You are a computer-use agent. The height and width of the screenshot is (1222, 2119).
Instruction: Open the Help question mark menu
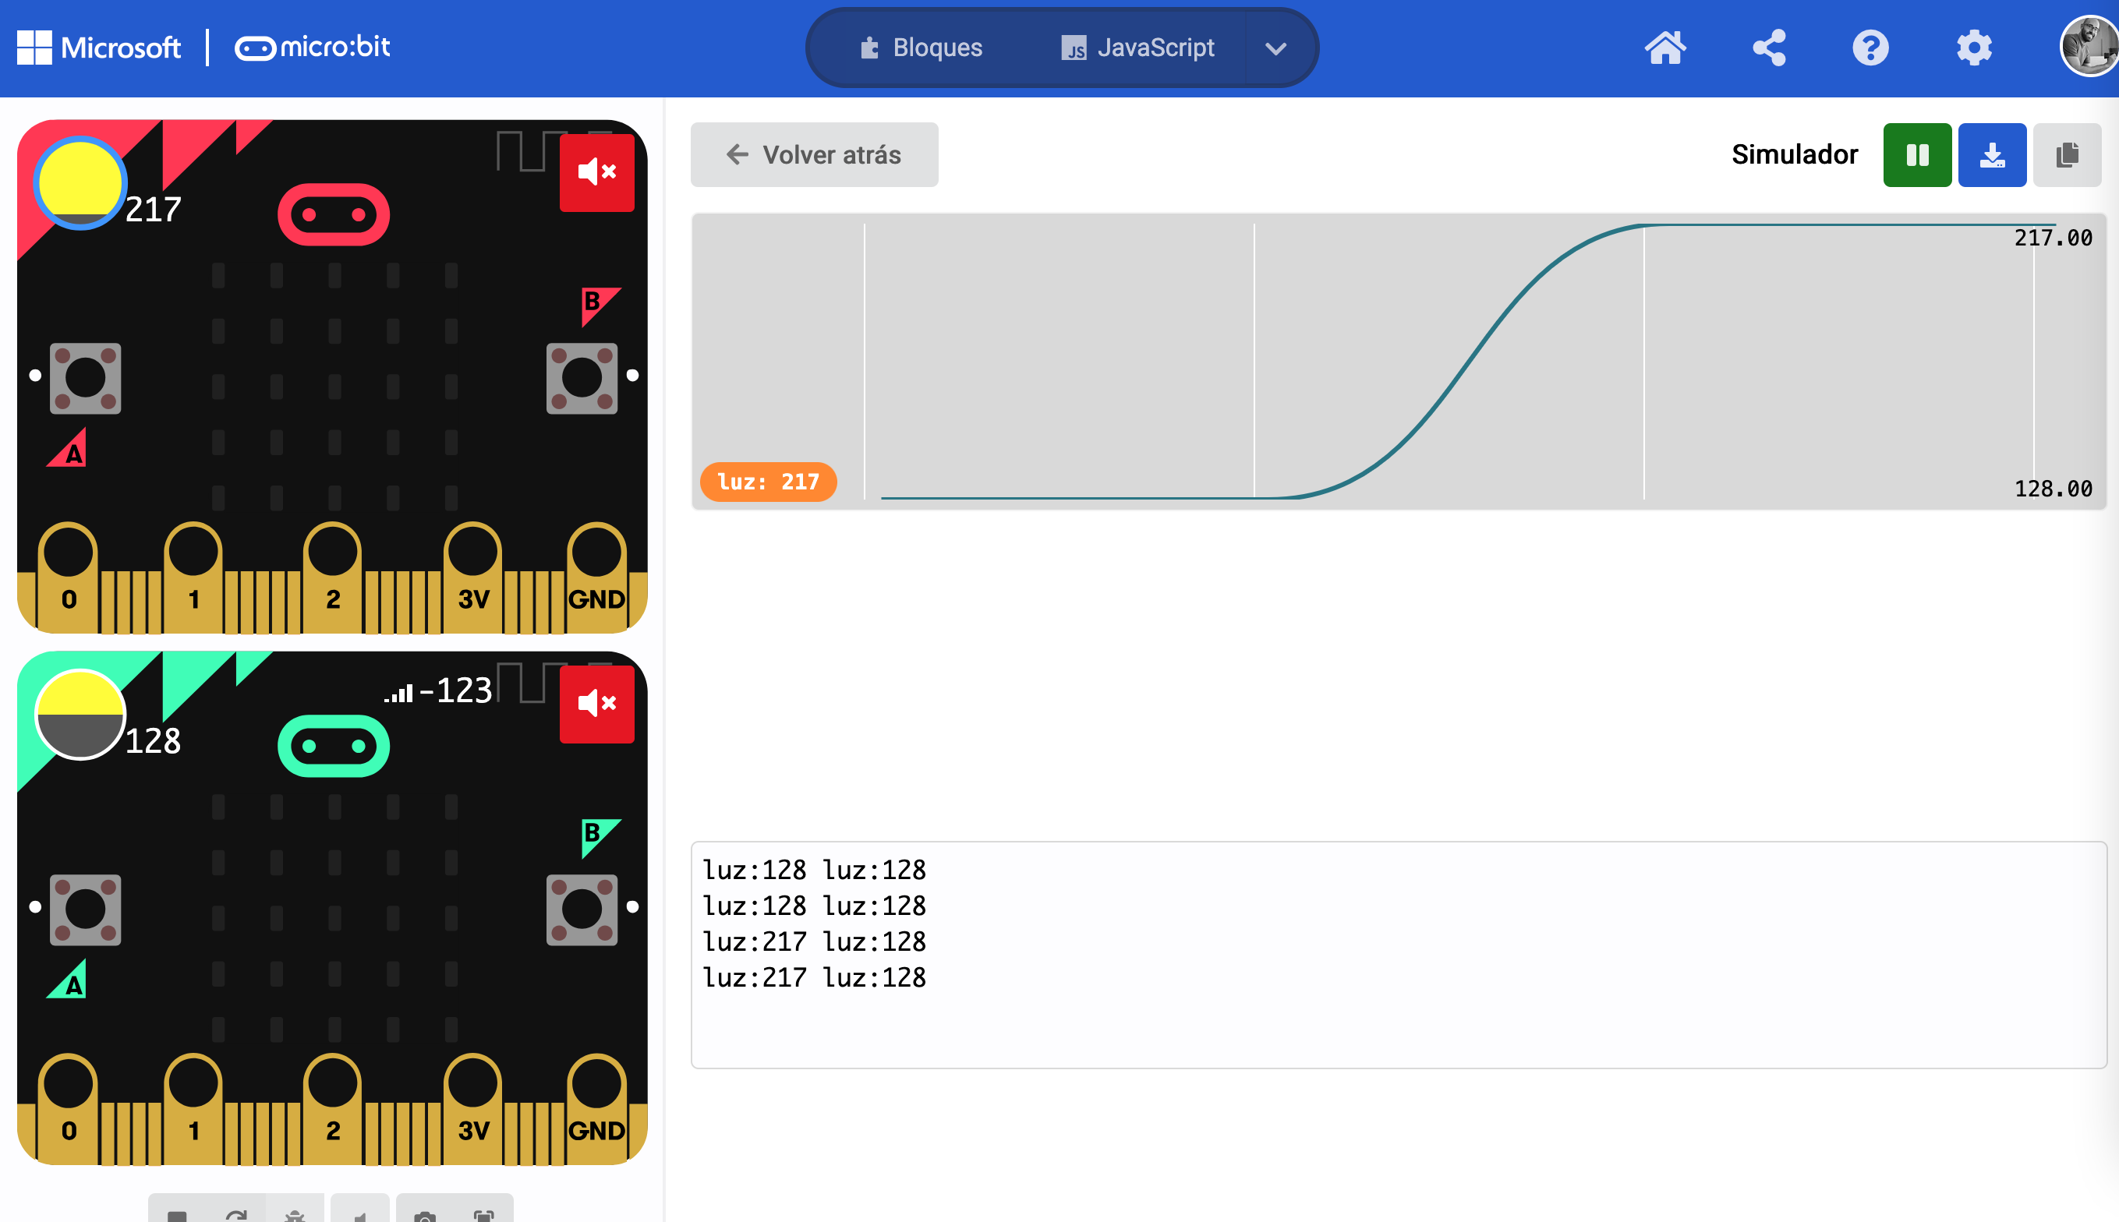point(1870,48)
